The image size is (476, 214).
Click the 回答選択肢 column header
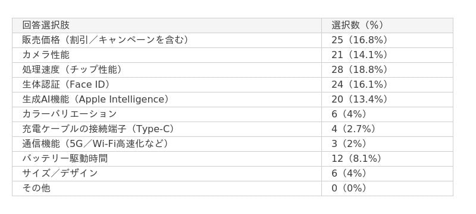point(167,25)
